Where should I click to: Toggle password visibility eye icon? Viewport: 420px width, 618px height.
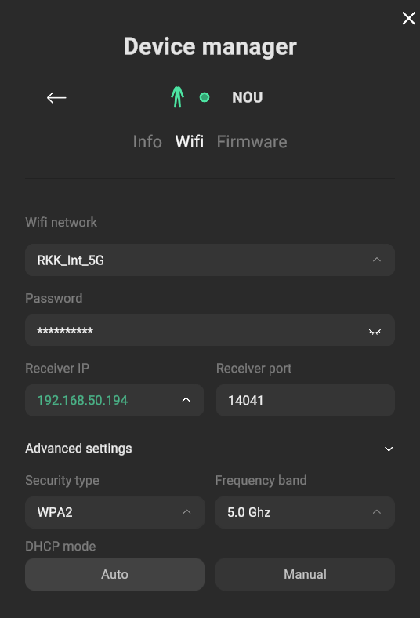(x=375, y=332)
